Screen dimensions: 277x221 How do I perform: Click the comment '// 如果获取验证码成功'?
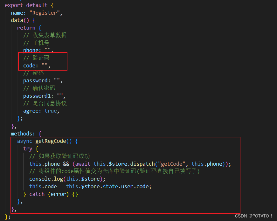[x=59, y=156]
